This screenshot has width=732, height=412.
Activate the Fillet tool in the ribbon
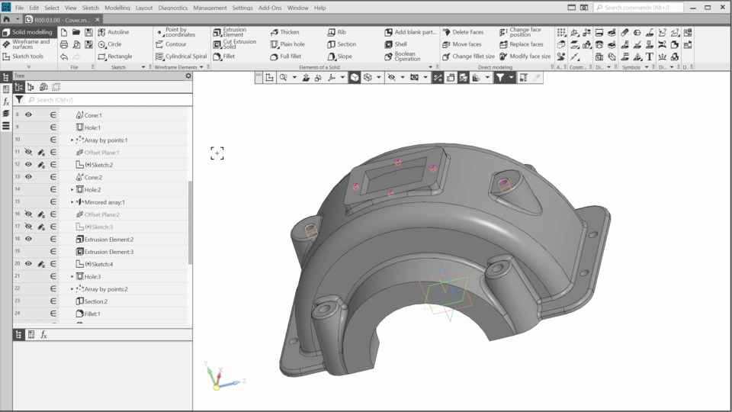point(229,56)
